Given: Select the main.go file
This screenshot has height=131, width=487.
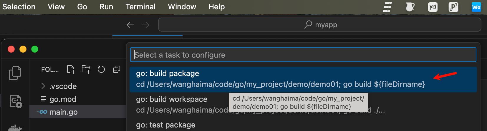Looking at the screenshot, I should point(63,112).
